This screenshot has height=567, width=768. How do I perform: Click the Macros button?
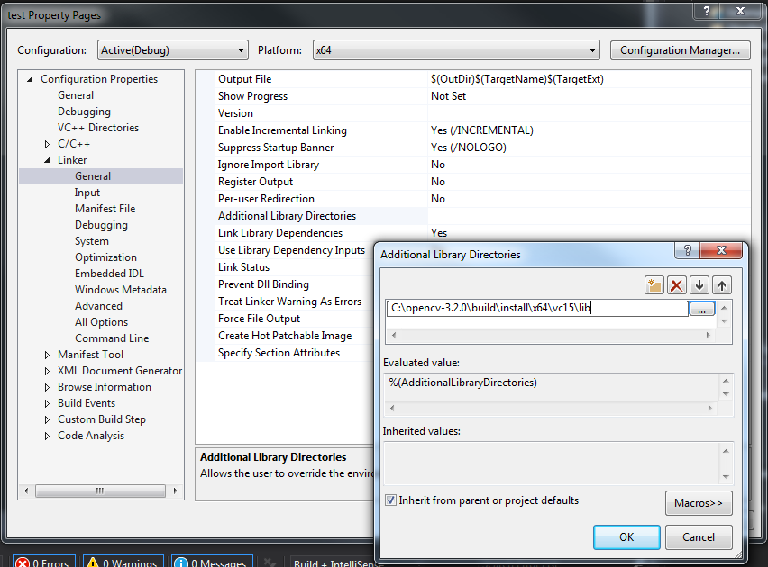click(699, 504)
